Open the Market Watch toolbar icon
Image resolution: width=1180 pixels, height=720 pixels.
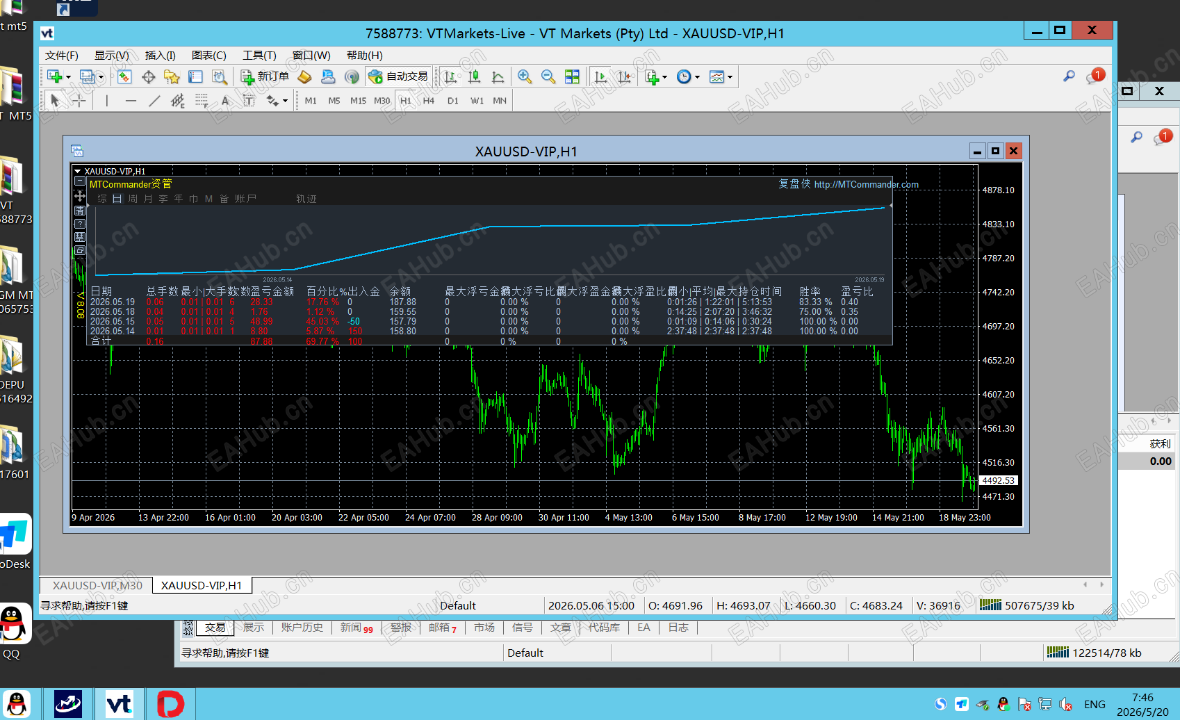(124, 76)
